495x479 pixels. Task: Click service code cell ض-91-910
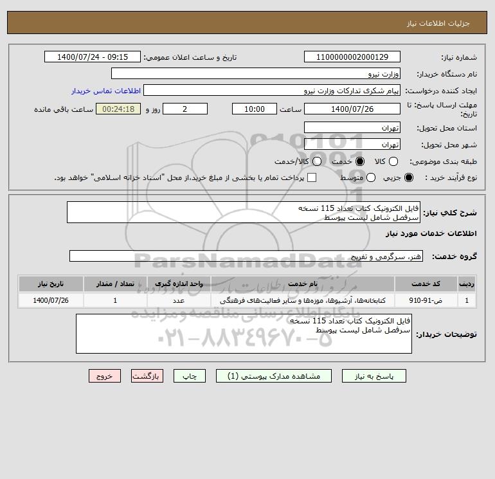(x=426, y=300)
